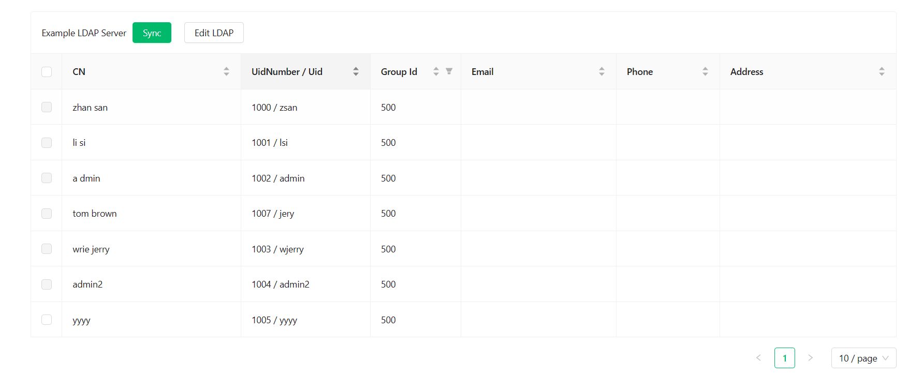This screenshot has width=923, height=376.
Task: Sort by UidNumber / Uid column
Action: pyautogui.click(x=356, y=71)
